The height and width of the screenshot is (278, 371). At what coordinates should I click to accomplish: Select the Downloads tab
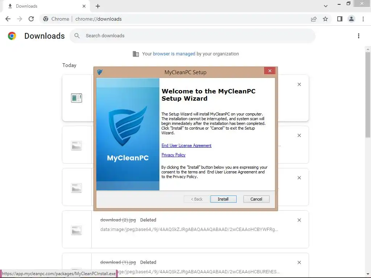46,6
